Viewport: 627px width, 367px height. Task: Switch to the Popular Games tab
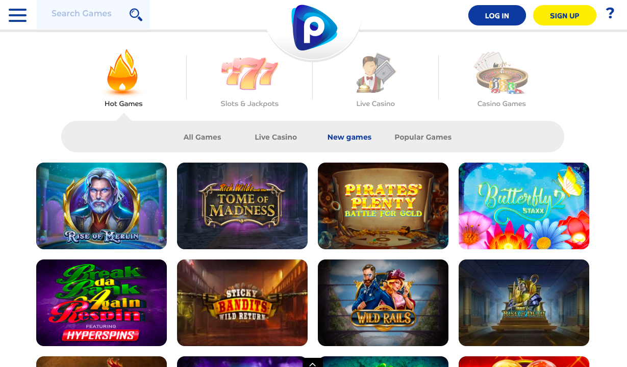click(x=423, y=137)
